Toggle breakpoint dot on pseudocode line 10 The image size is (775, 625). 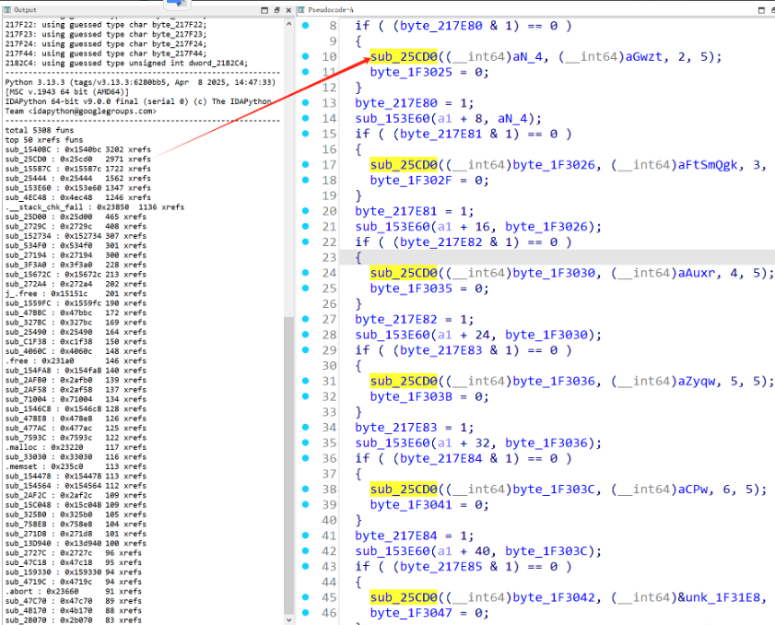pyautogui.click(x=305, y=56)
